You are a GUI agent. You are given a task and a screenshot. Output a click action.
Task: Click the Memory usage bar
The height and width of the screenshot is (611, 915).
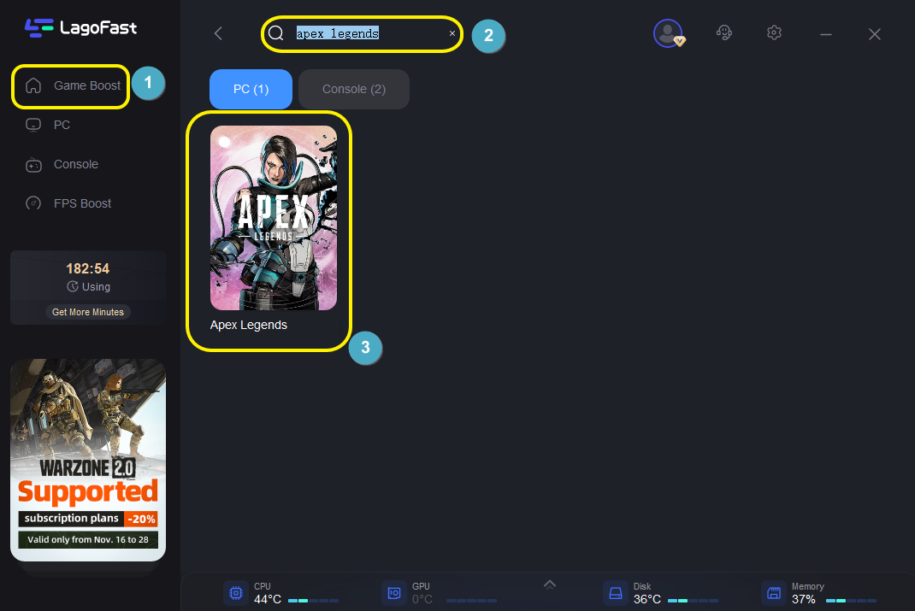click(852, 601)
